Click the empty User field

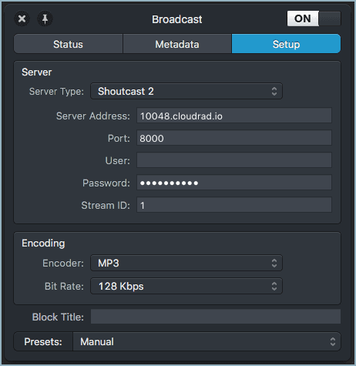[234, 160]
